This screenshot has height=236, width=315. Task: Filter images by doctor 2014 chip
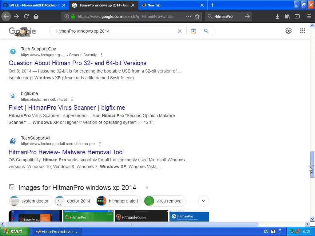(74, 201)
